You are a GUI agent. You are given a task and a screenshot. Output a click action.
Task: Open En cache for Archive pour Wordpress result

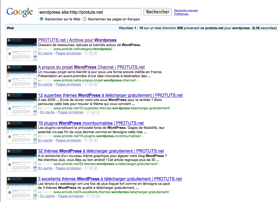click(45, 53)
